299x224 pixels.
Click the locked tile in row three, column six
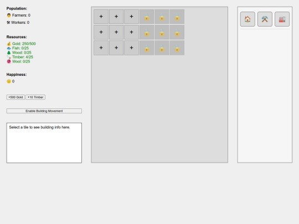(x=177, y=48)
